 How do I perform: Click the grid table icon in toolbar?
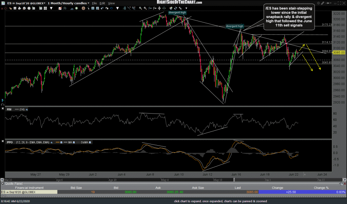click(15, 8)
